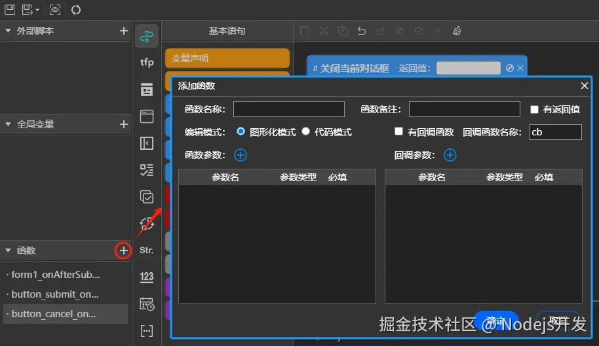This screenshot has height=346, width=599.
Task: Select the 代码模式 radio button
Action: coord(305,131)
